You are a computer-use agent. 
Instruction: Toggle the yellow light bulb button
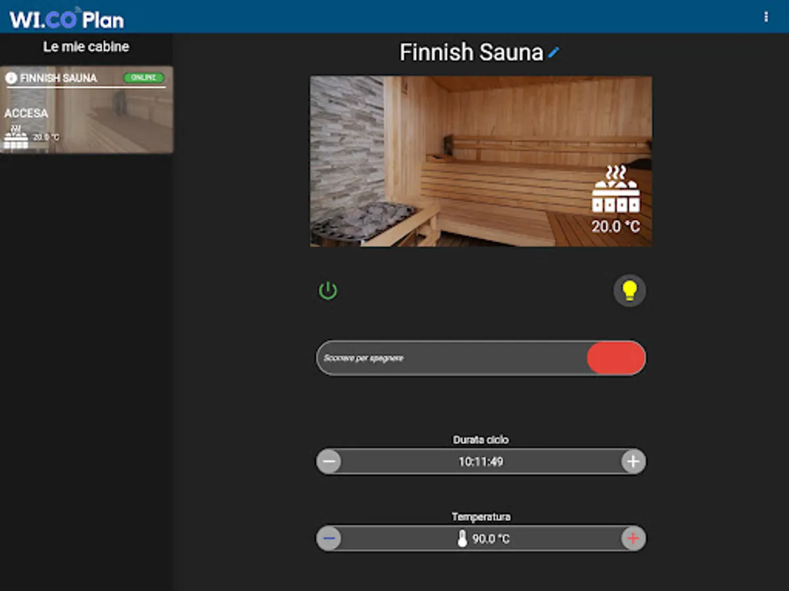click(x=630, y=291)
